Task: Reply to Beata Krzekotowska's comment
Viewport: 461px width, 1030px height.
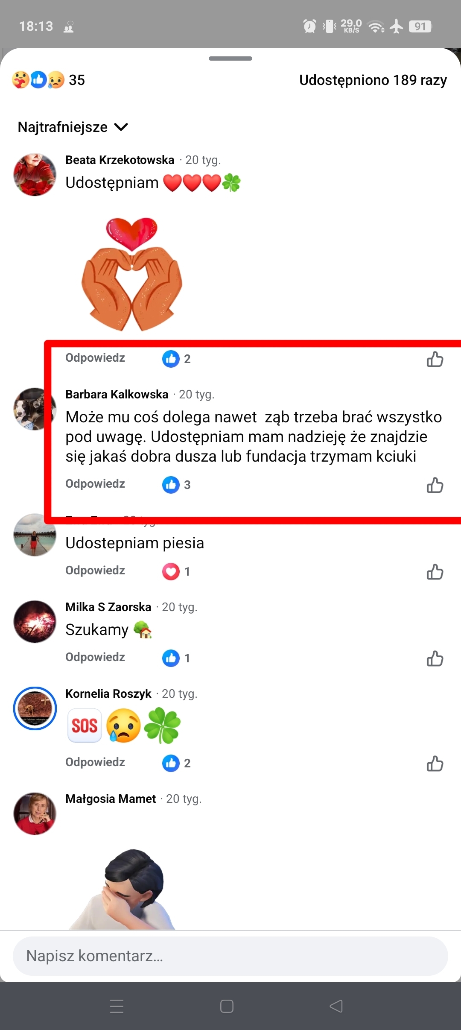Action: 95,358
